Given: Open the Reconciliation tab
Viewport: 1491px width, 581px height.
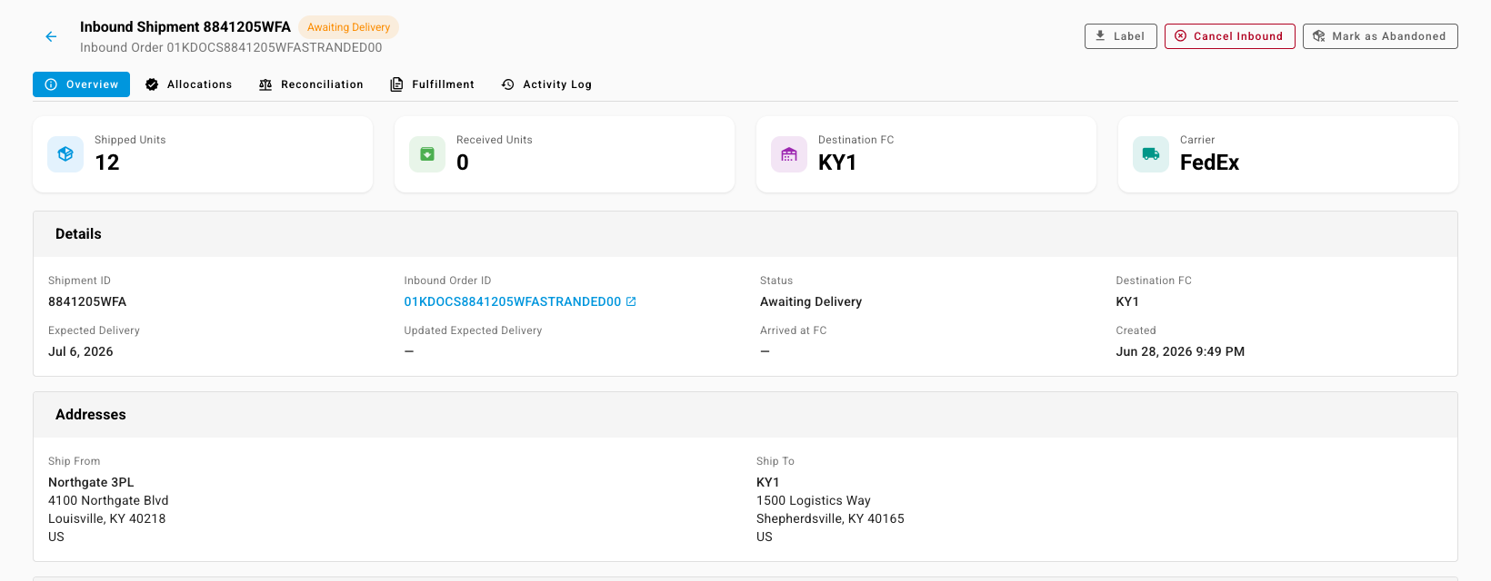Looking at the screenshot, I should (x=311, y=84).
